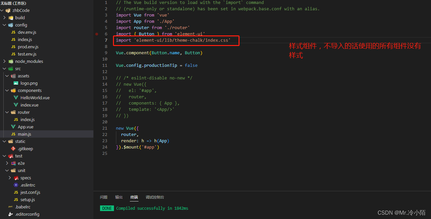
Task: Click the JS icon of main.js
Action: tap(13, 134)
